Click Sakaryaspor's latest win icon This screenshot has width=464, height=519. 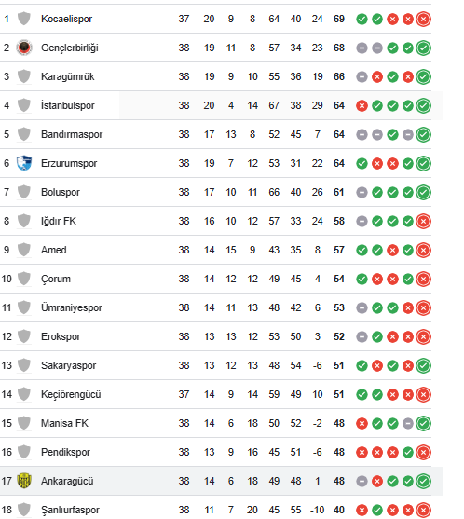[423, 366]
